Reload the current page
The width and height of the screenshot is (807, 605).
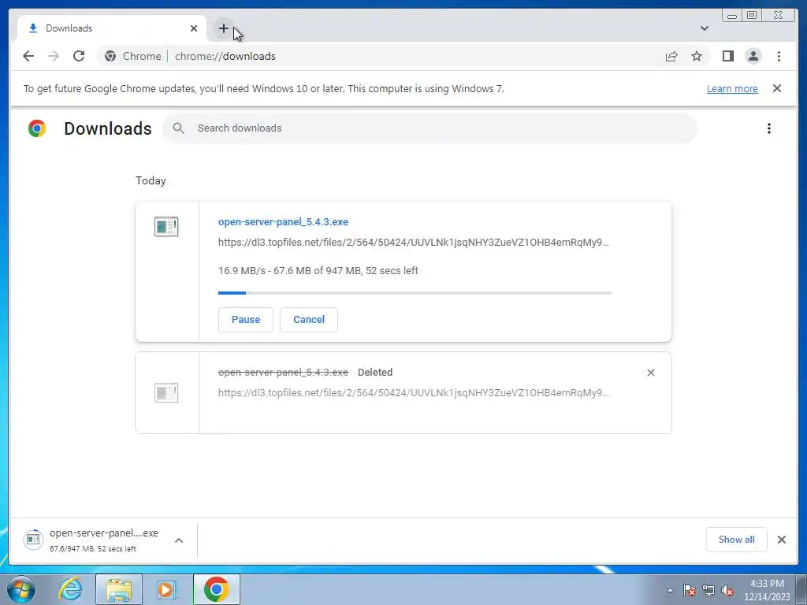[x=79, y=56]
